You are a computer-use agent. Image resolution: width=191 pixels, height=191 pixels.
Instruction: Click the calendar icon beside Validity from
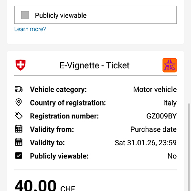[x=19, y=129]
